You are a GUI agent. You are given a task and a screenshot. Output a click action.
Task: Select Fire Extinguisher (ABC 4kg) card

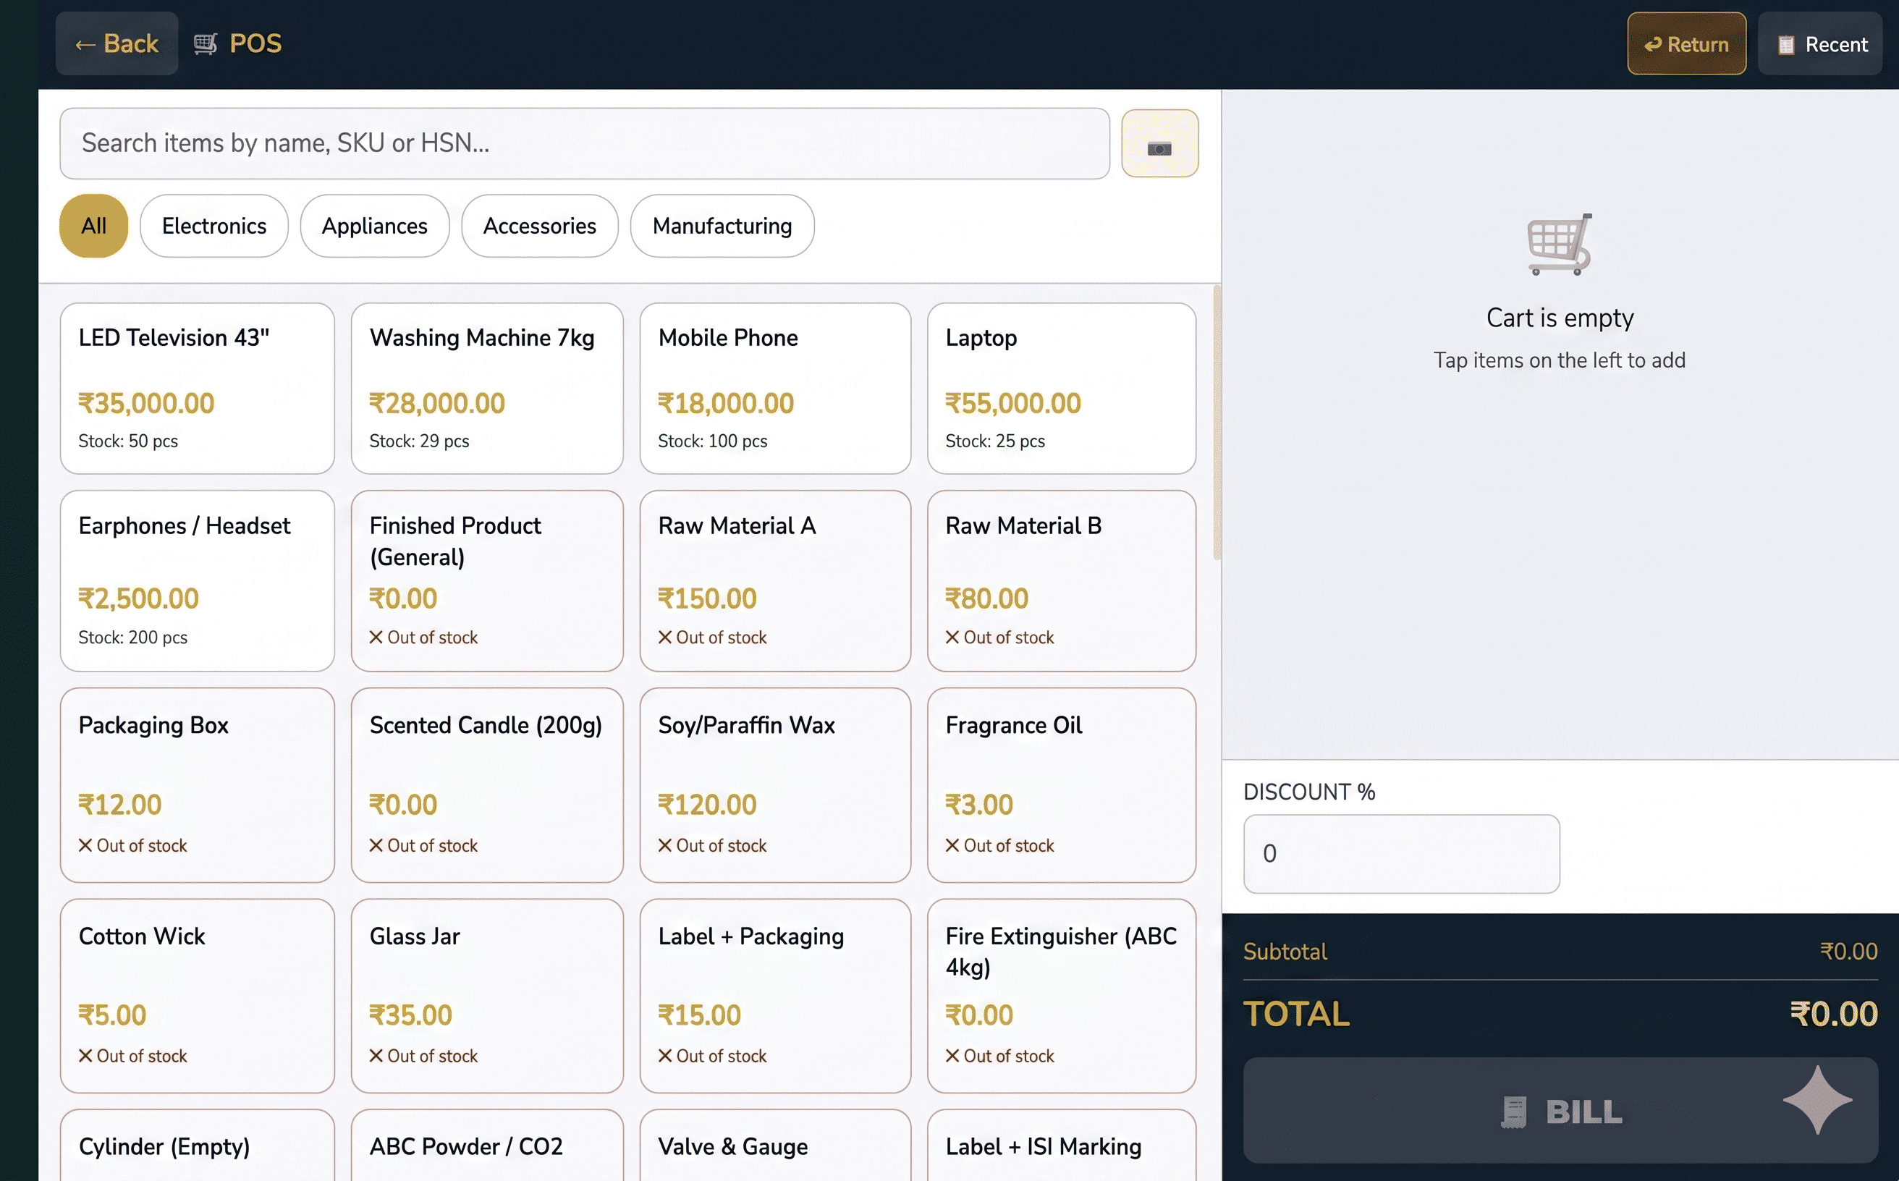[x=1061, y=996]
